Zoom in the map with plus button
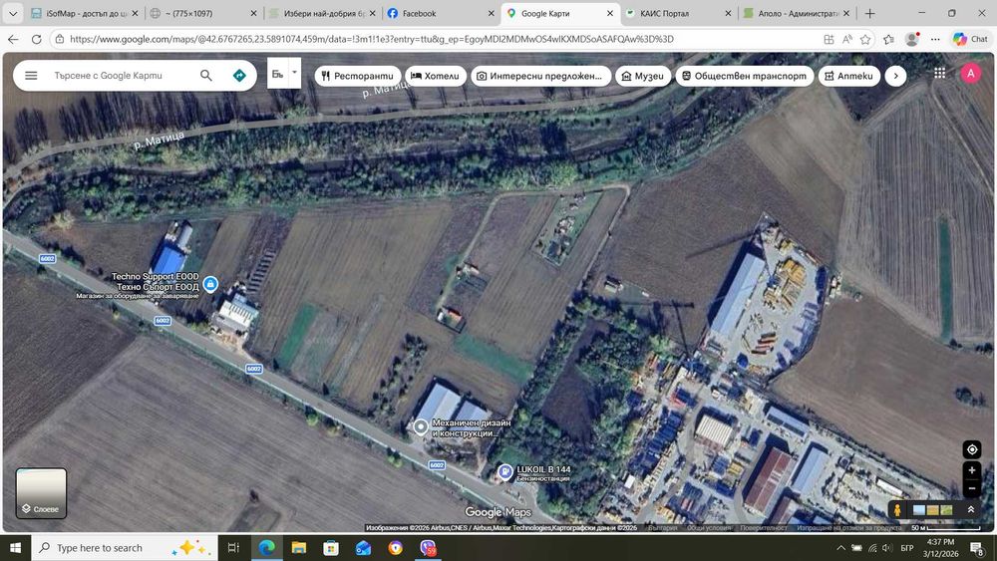The image size is (997, 561). (972, 470)
